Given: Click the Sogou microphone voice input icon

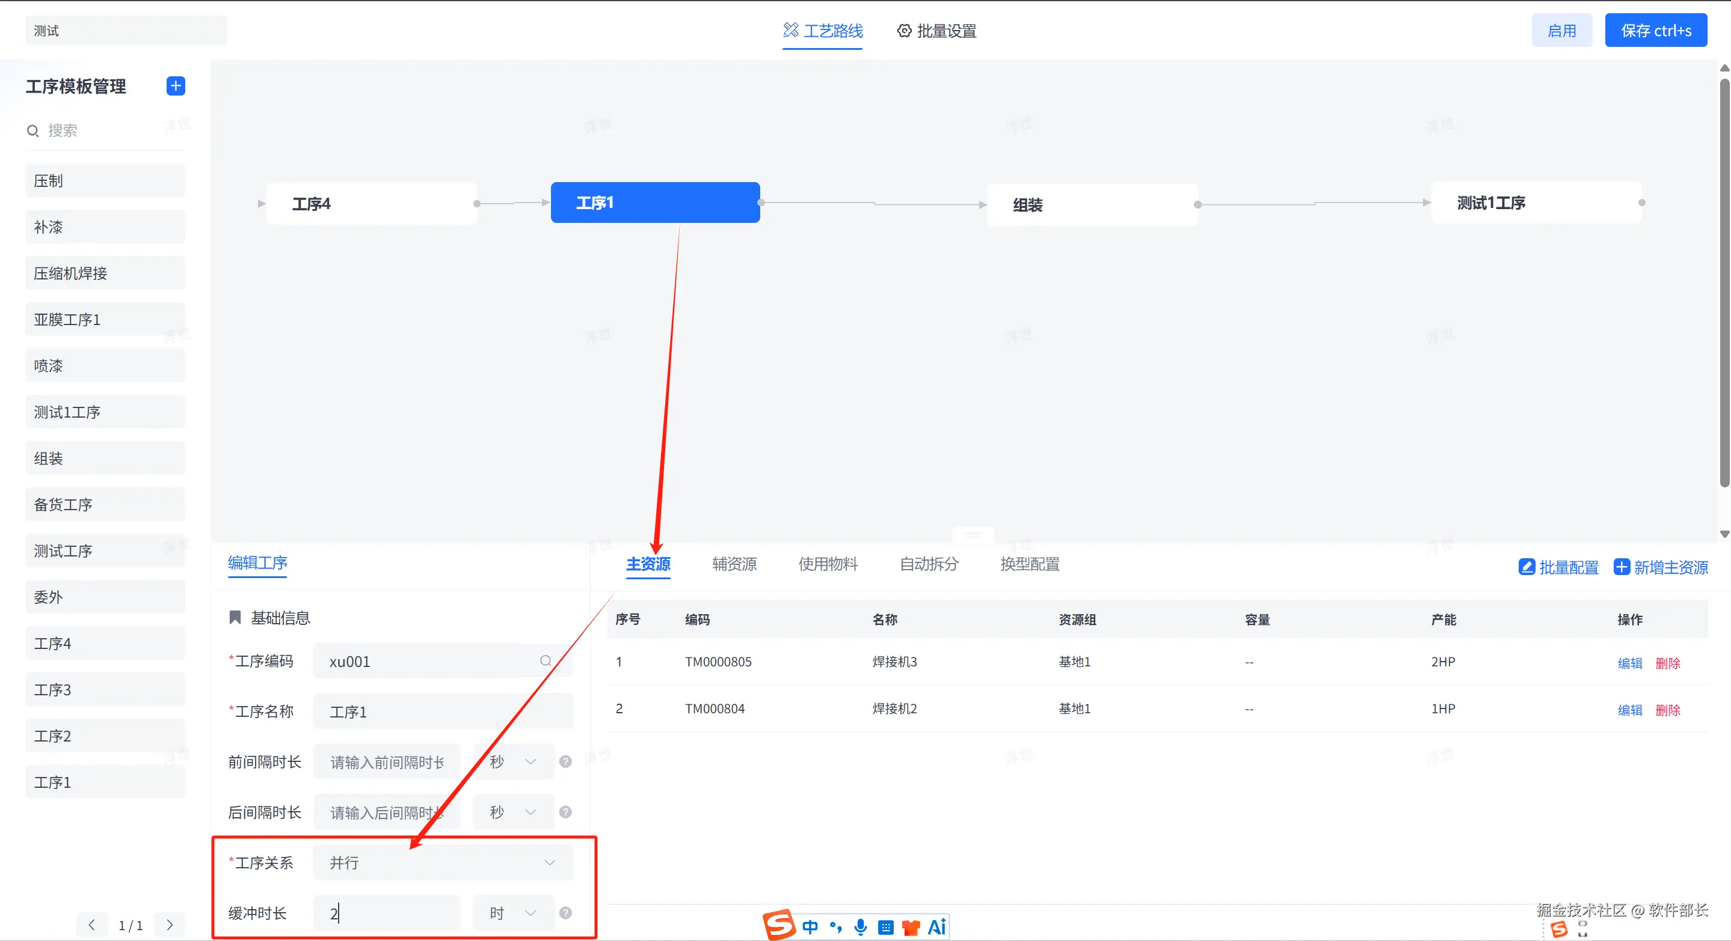Looking at the screenshot, I should pos(860,927).
